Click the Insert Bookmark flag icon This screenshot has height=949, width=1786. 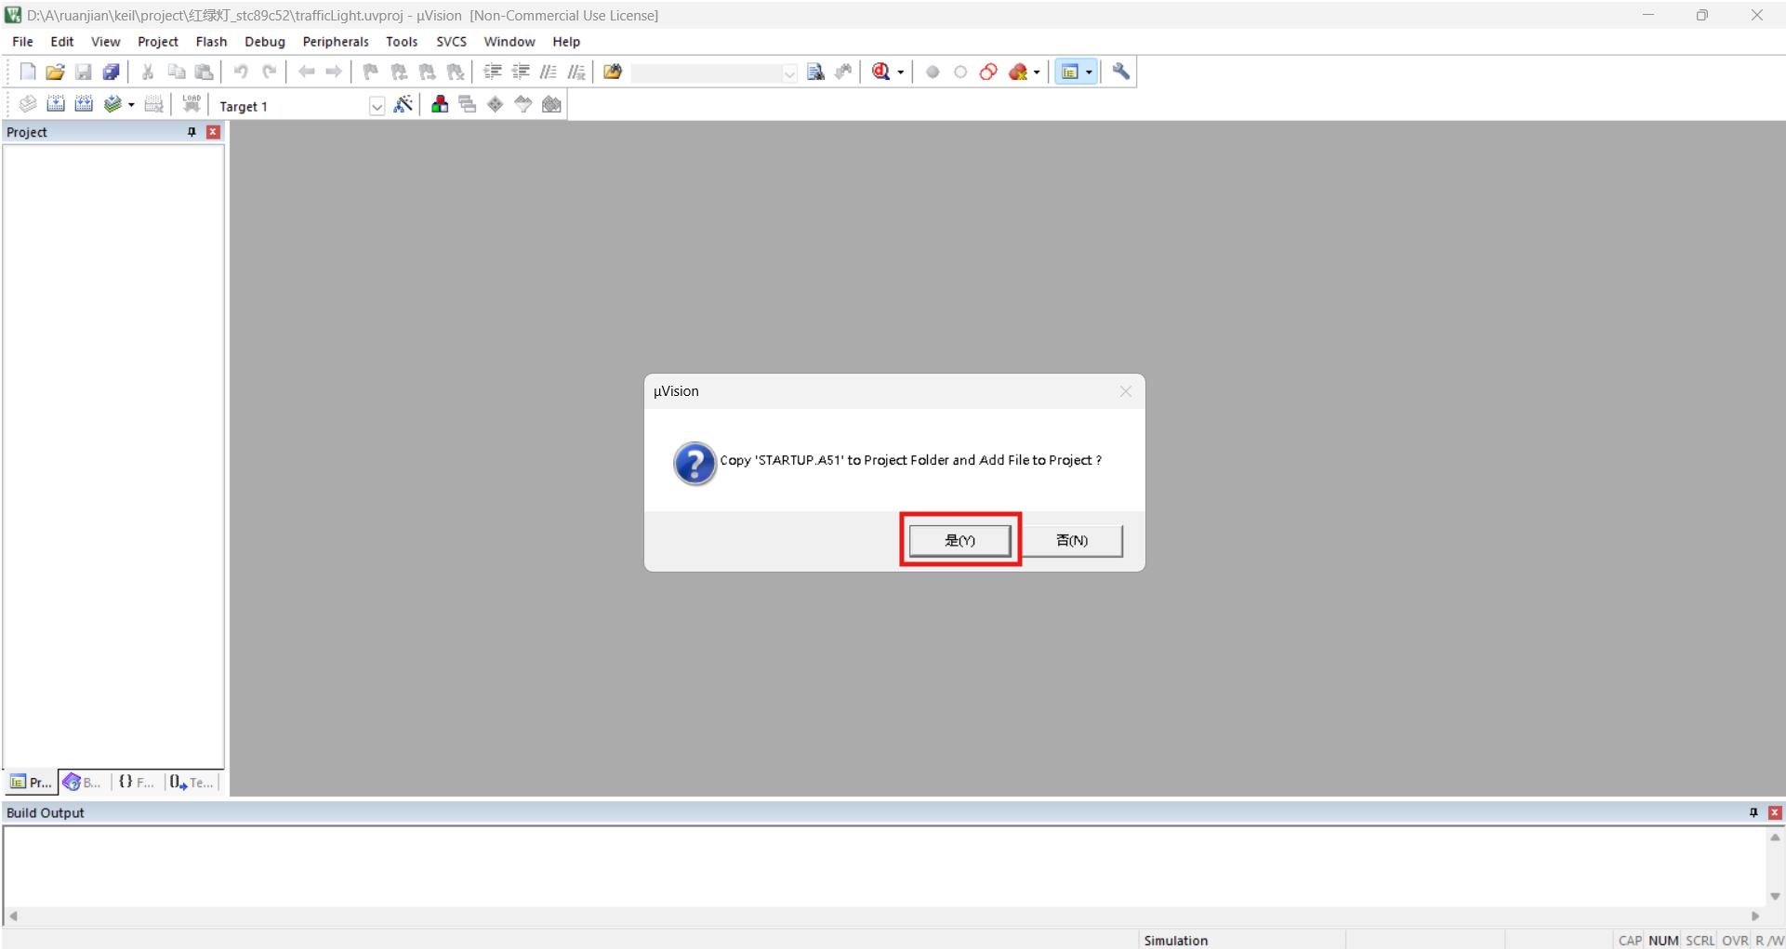point(371,72)
